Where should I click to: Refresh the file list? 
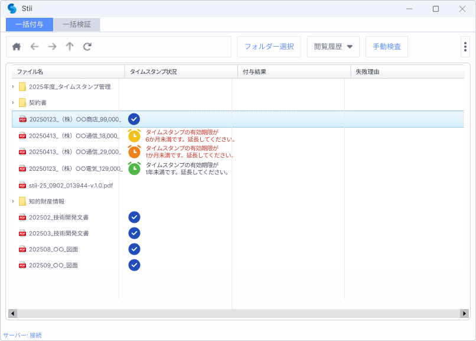[87, 47]
